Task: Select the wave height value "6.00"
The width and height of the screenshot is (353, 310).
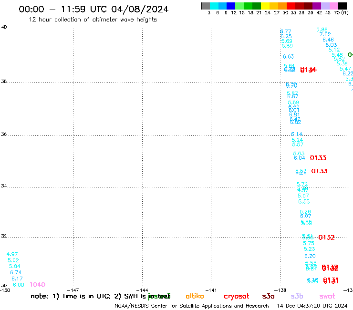Action: 19,285
